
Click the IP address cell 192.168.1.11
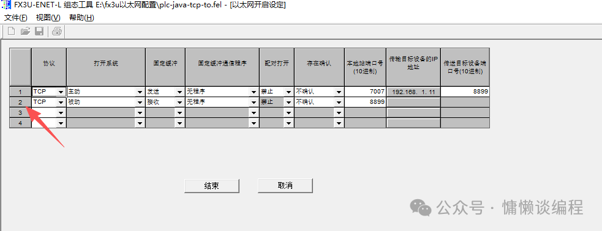pos(413,92)
